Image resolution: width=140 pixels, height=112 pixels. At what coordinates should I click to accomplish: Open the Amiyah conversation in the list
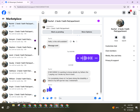(x=19, y=41)
